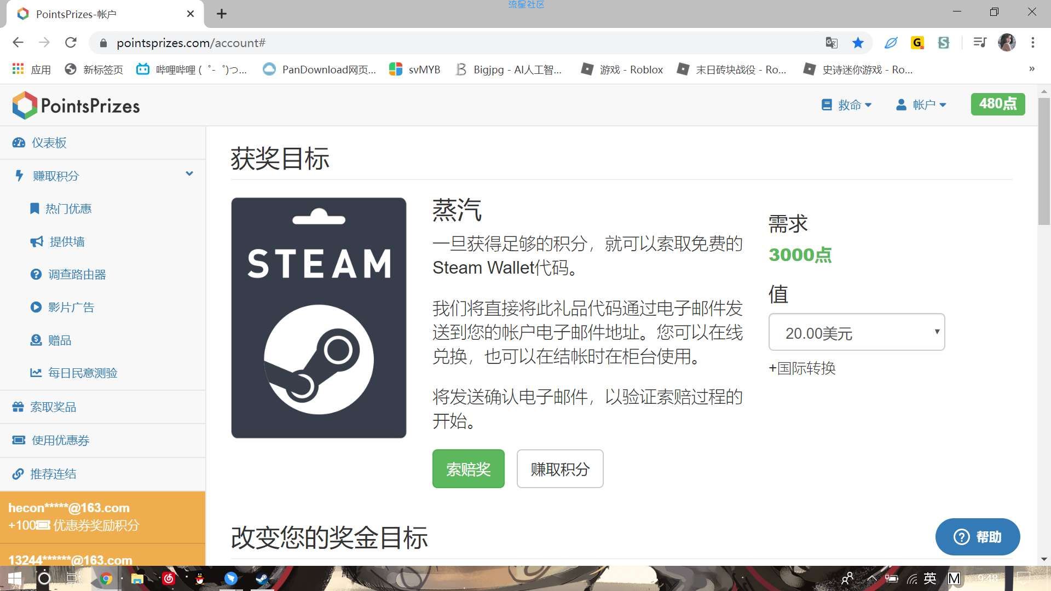Show more bookmarks with the » chevron
The image size is (1051, 591).
click(1032, 69)
